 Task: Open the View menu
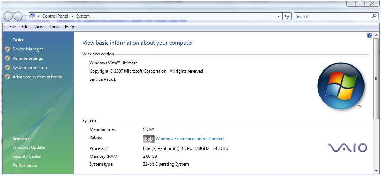point(39,27)
